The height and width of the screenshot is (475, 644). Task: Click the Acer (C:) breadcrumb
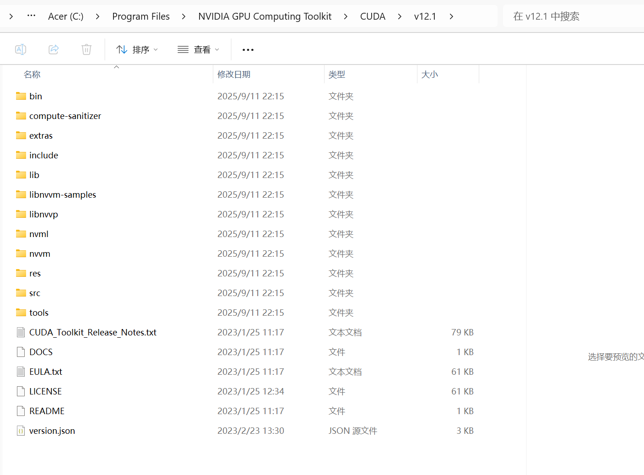(66, 16)
